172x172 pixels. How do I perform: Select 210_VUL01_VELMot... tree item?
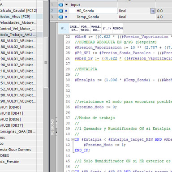click(x=18, y=71)
